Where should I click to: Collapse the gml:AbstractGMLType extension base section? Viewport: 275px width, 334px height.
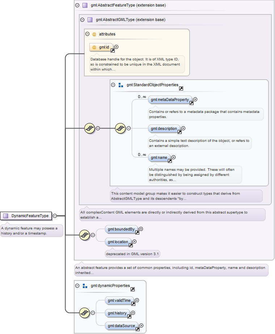[82, 20]
